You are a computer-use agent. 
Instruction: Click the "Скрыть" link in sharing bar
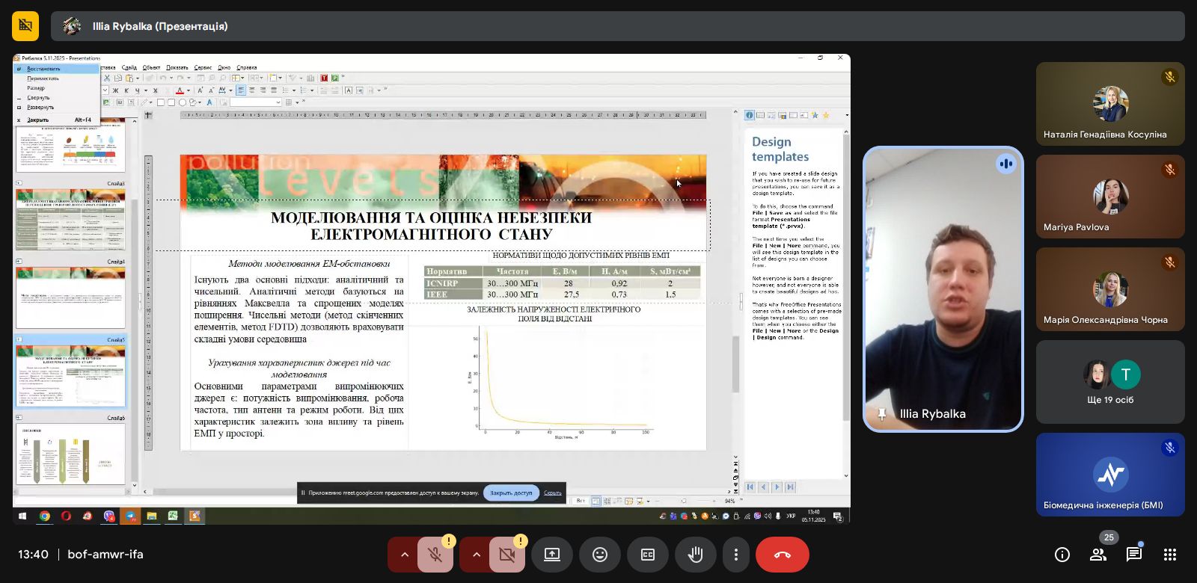click(x=553, y=493)
